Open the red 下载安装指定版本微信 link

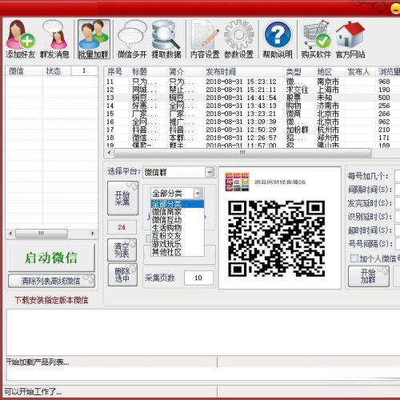point(51,300)
